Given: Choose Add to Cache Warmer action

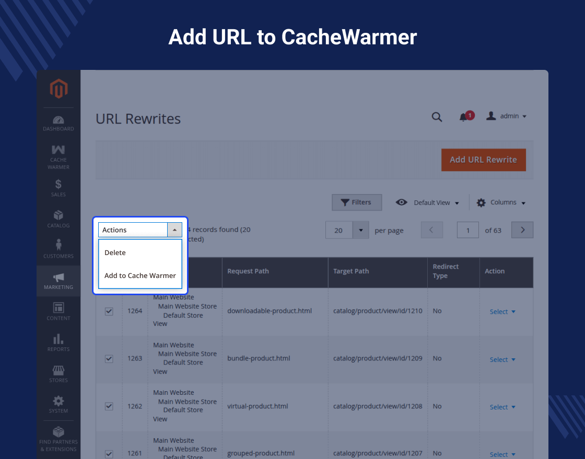Looking at the screenshot, I should tap(140, 276).
